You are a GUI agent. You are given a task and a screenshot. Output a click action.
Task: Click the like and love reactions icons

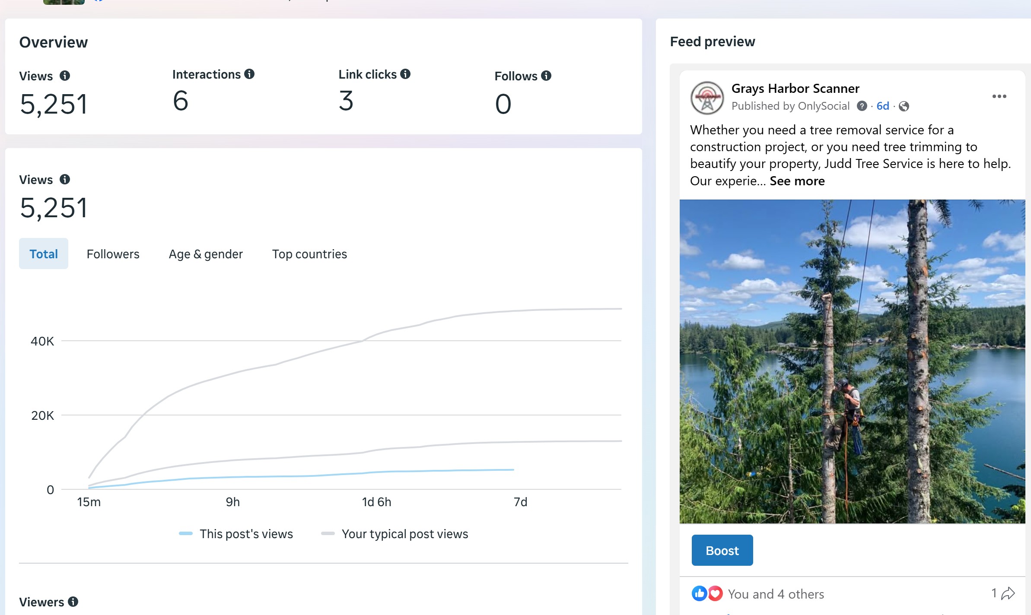coord(707,594)
